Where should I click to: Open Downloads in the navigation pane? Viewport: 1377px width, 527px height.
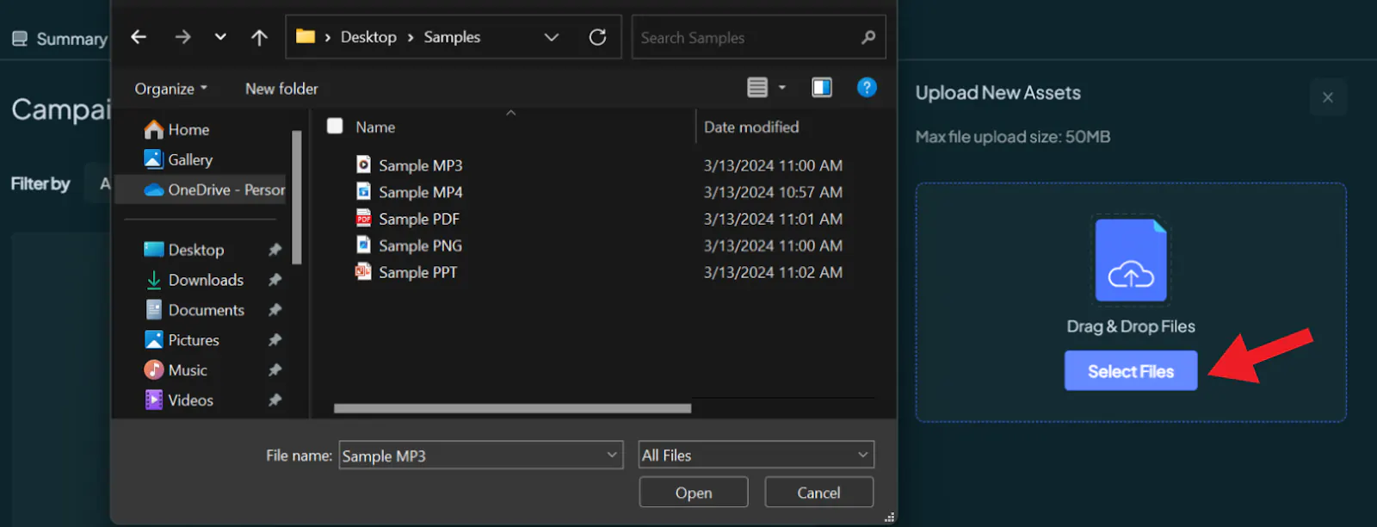pyautogui.click(x=195, y=280)
